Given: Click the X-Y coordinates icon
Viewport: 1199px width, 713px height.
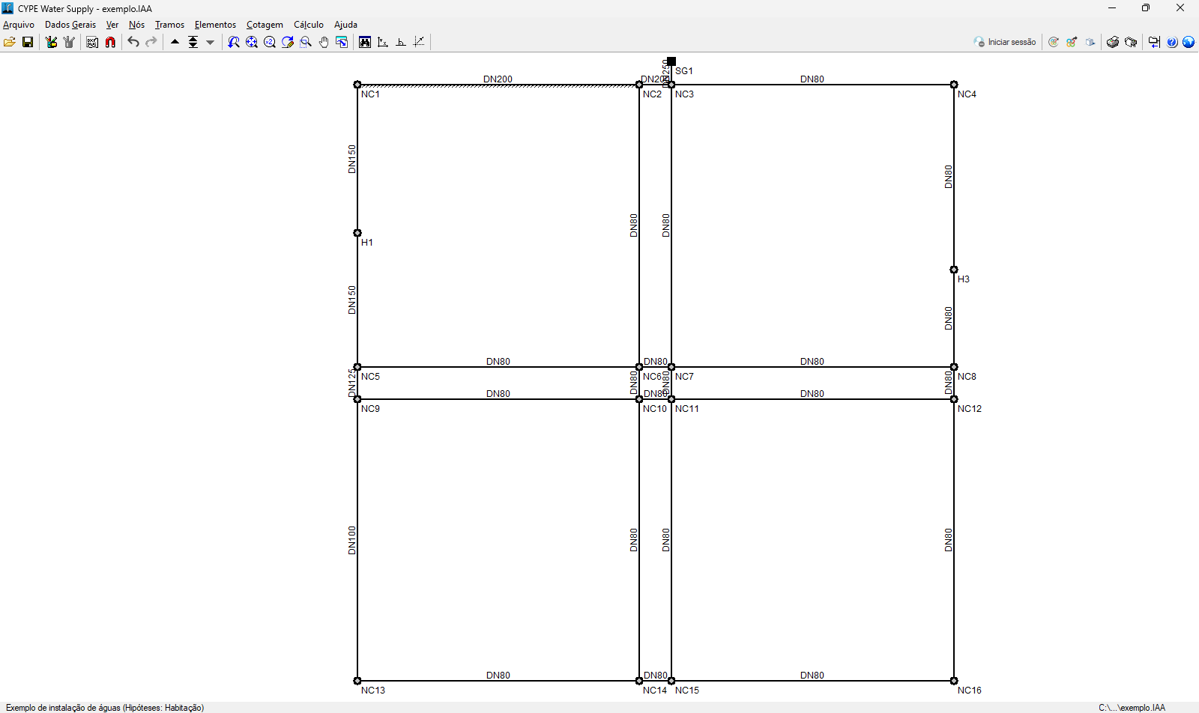Looking at the screenshot, I should coord(383,42).
